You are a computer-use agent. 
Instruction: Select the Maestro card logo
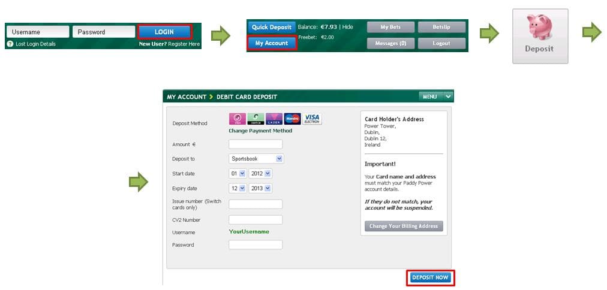tap(292, 119)
